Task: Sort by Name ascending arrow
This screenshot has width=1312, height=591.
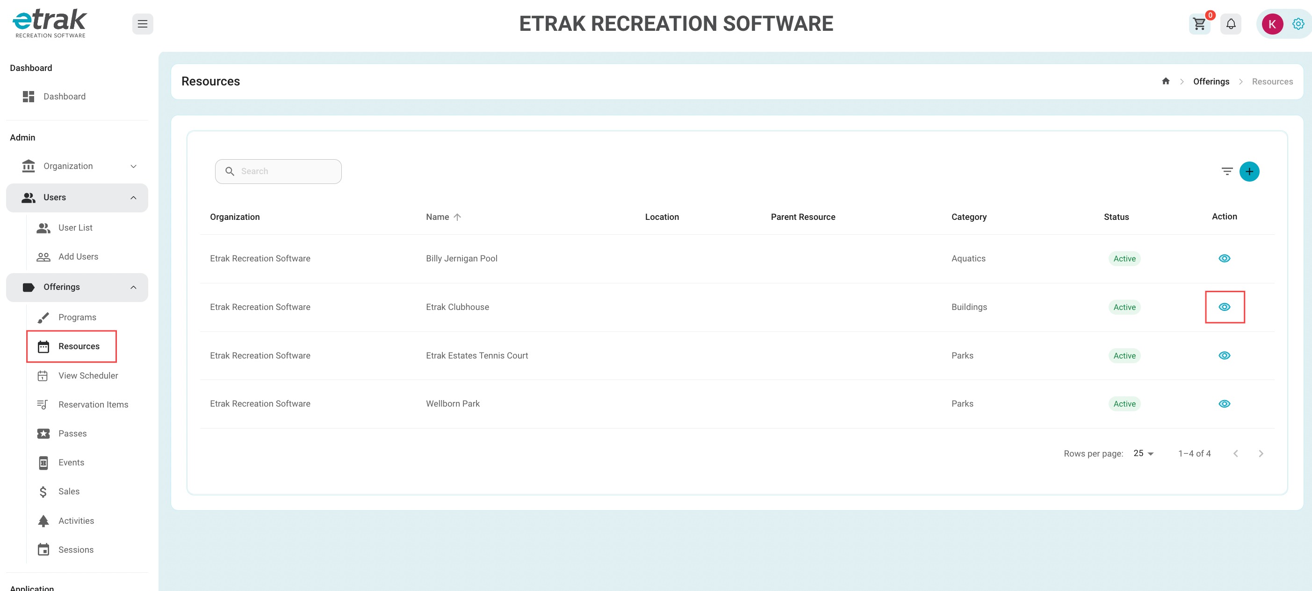Action: tap(457, 217)
